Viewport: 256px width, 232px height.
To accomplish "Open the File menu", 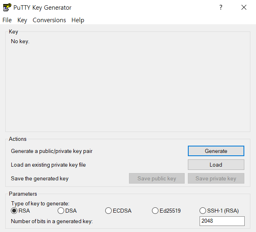I will tap(7, 20).
